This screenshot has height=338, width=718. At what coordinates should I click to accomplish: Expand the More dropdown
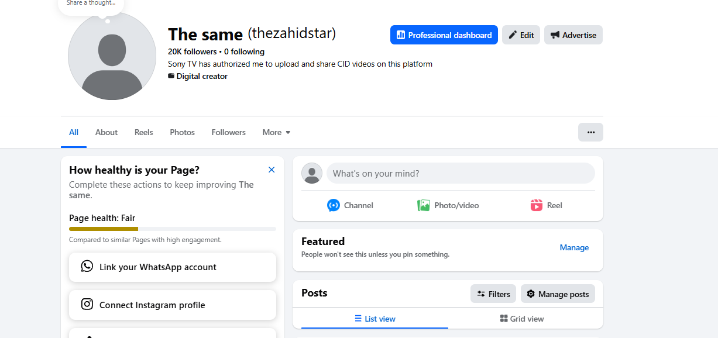276,132
